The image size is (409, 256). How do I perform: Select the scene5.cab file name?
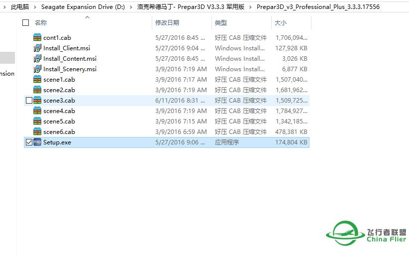pyautogui.click(x=59, y=122)
